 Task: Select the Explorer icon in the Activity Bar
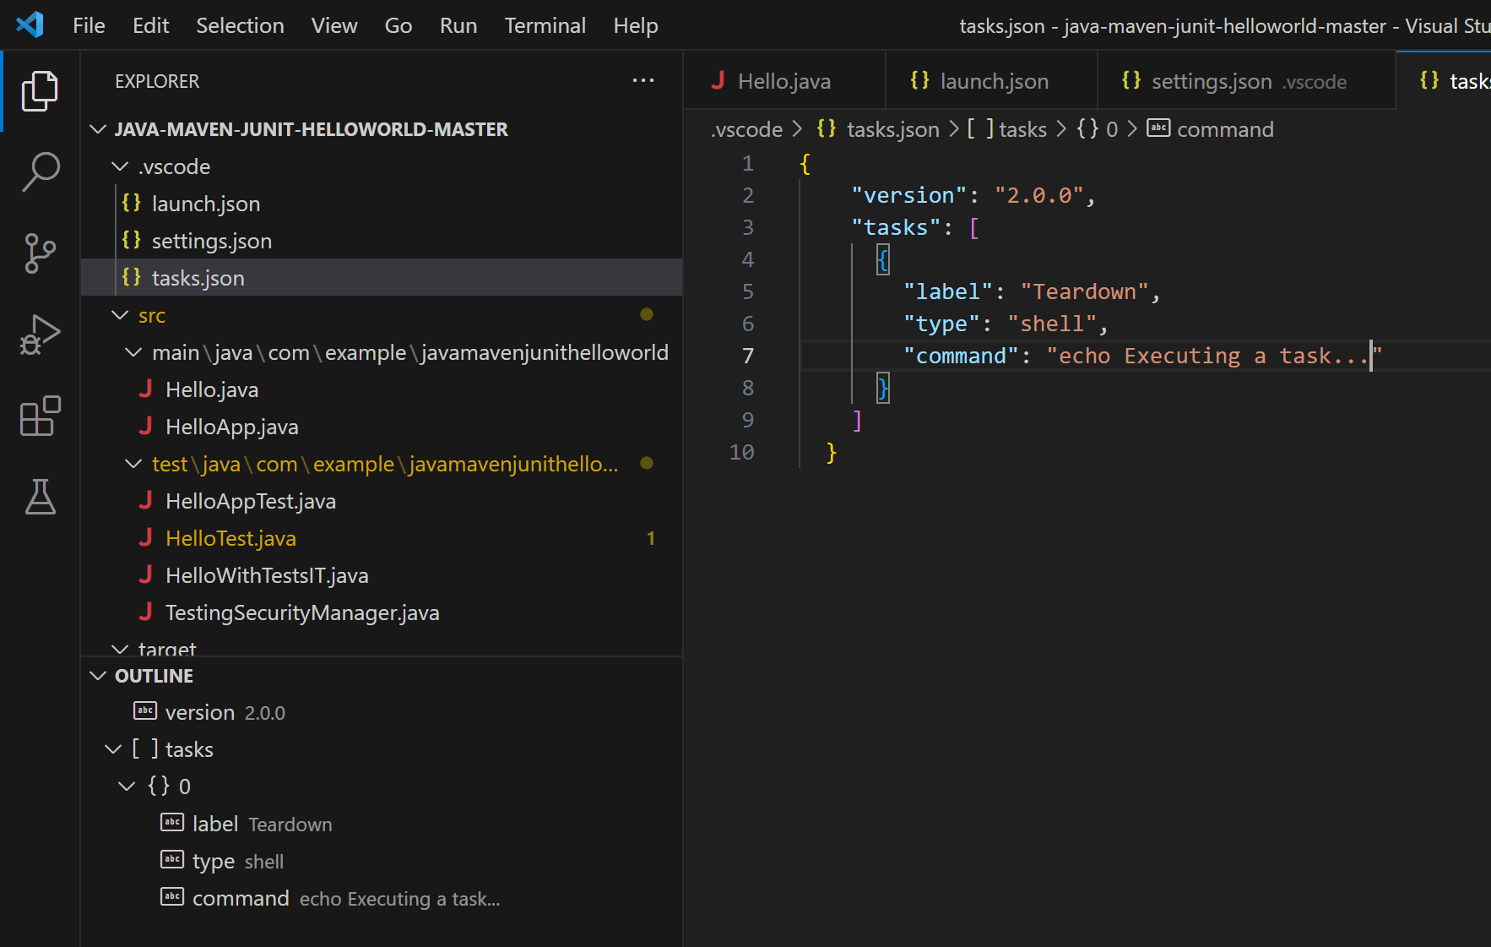[x=39, y=91]
